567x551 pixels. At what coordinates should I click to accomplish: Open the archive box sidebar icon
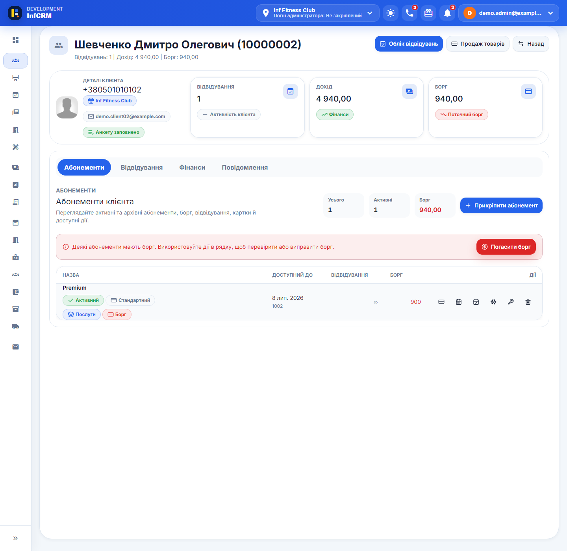(15, 309)
